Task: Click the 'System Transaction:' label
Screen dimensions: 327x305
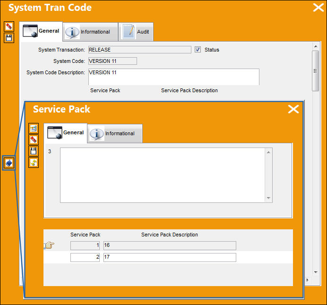Action: coord(61,50)
